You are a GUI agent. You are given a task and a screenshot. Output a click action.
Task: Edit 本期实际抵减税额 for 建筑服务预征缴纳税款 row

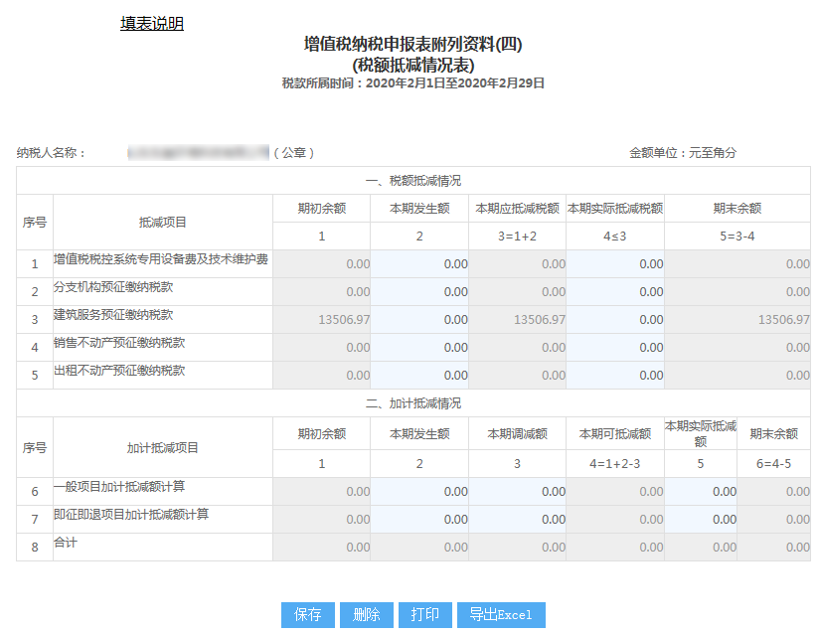pos(615,320)
